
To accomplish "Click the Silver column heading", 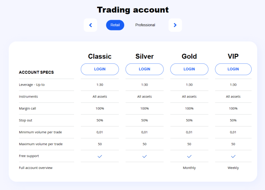I will pos(145,56).
